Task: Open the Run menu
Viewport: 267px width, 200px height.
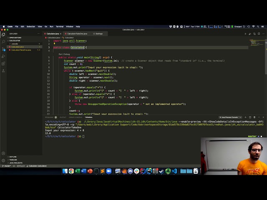Action: (52, 27)
